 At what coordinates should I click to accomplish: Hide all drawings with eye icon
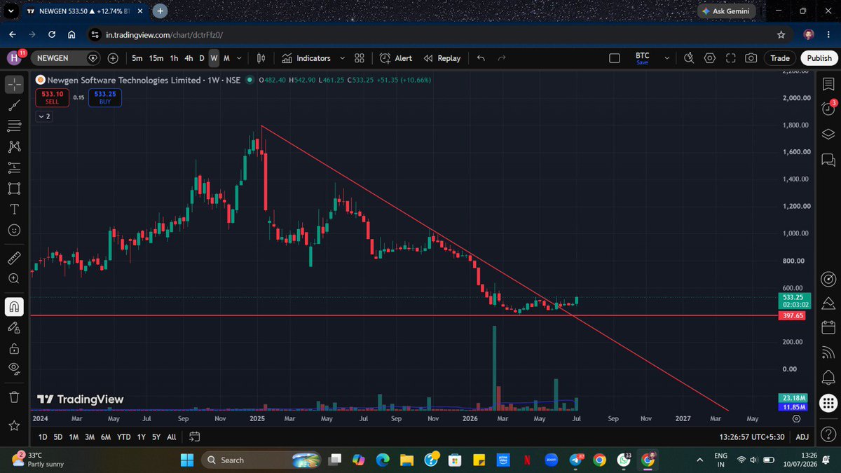click(14, 369)
